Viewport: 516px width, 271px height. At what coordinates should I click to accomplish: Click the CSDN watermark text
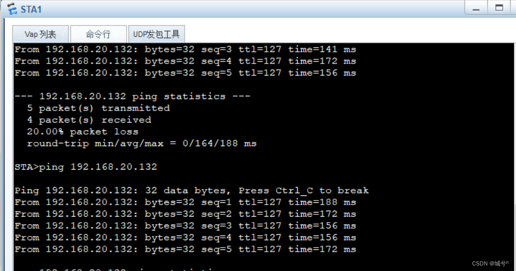tap(492, 264)
